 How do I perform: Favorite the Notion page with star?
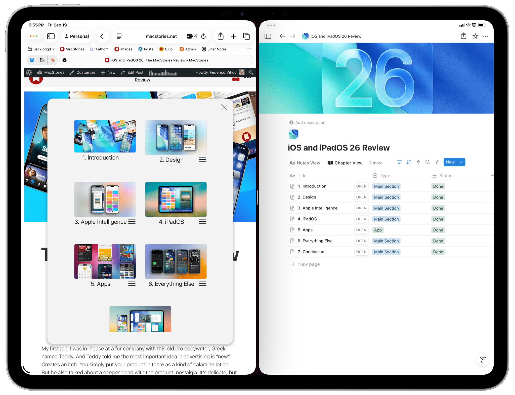[475, 36]
